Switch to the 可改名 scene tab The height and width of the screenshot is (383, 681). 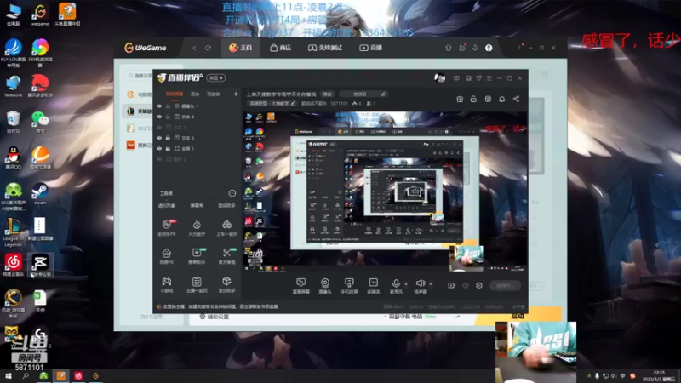coord(213,94)
